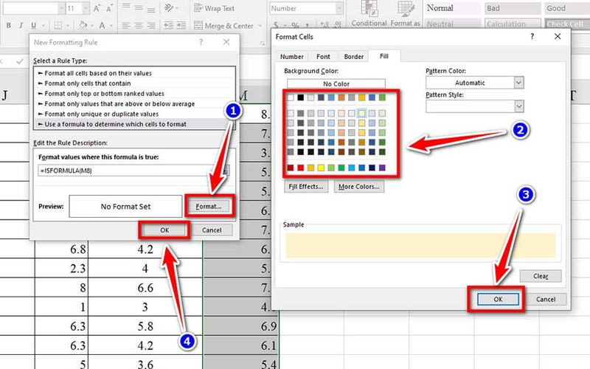Click Cancel in Format Cells dialog

click(546, 300)
